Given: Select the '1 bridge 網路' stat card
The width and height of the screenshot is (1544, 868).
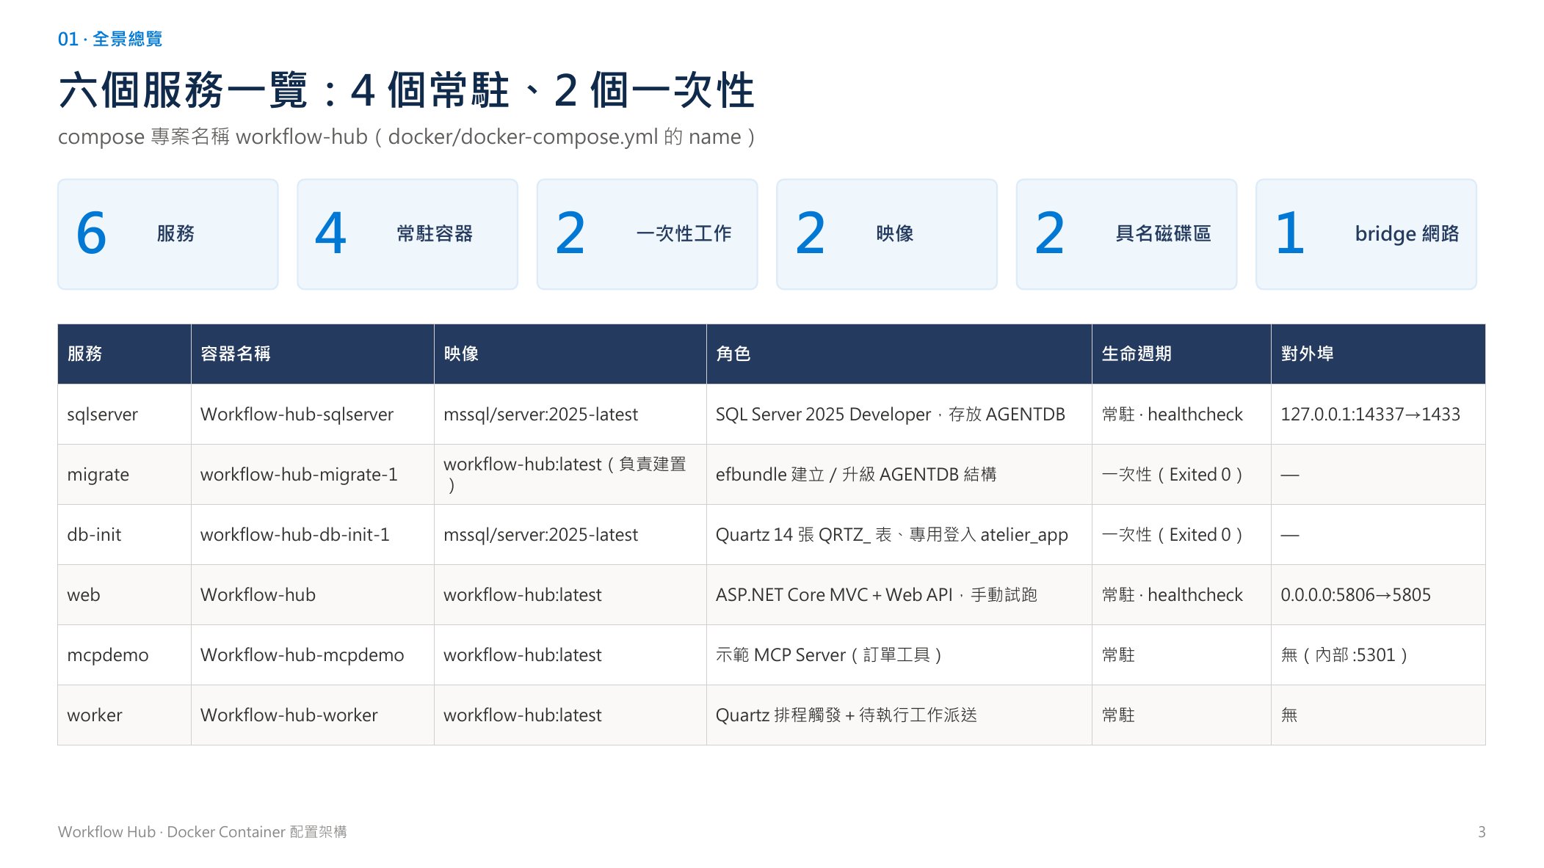Looking at the screenshot, I should coord(1366,234).
